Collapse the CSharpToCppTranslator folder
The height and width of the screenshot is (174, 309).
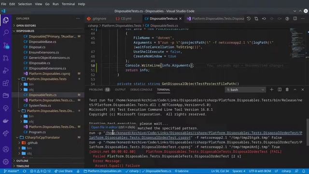tap(42, 137)
